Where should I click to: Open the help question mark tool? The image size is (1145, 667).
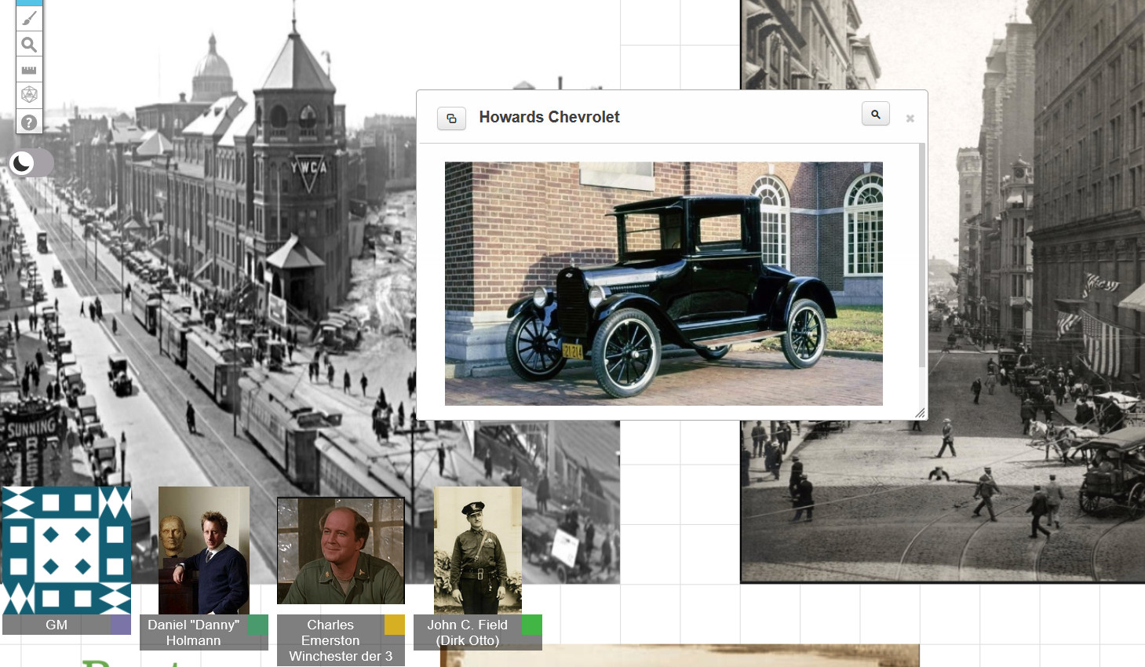pos(29,122)
